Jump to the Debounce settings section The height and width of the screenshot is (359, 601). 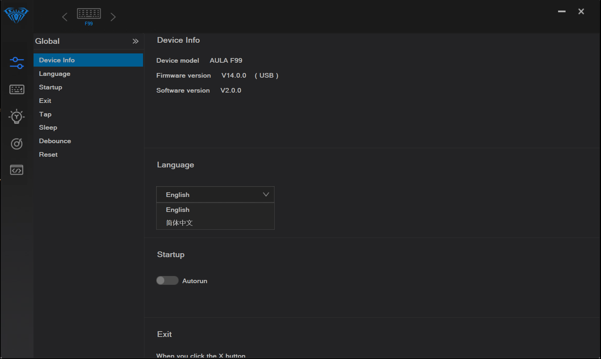(x=55, y=141)
